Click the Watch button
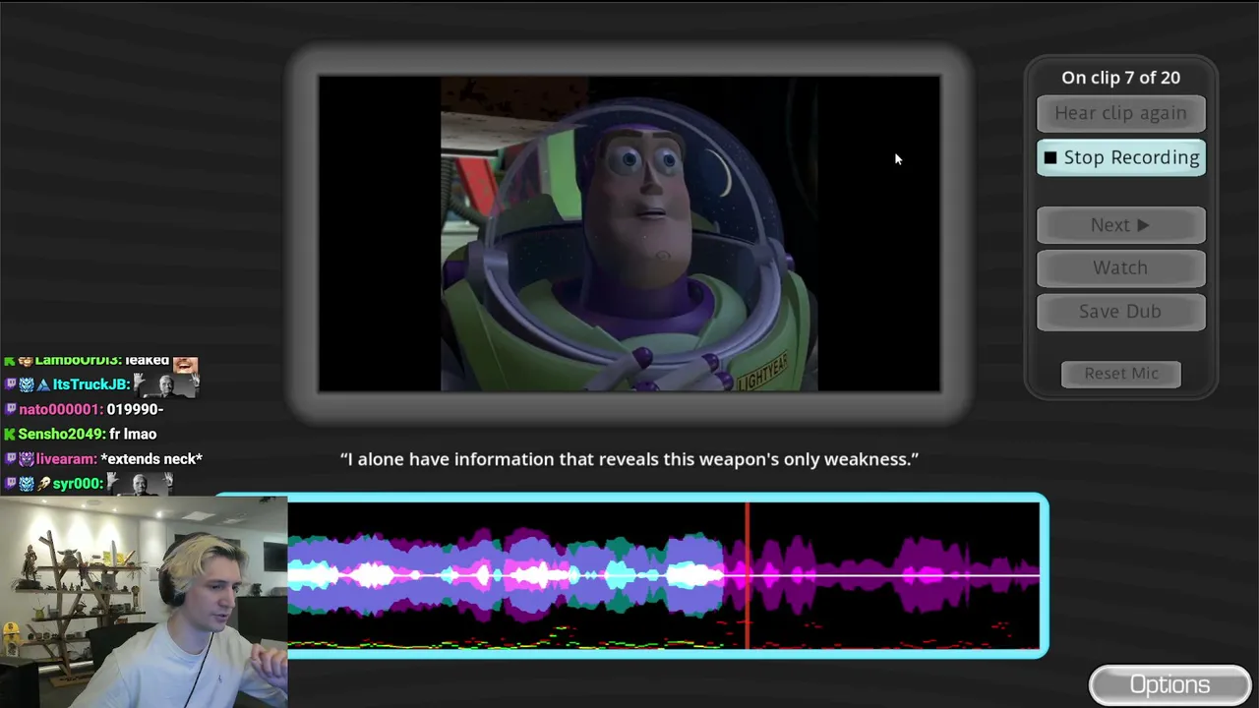Viewport: 1259px width, 708px height. pos(1120,267)
